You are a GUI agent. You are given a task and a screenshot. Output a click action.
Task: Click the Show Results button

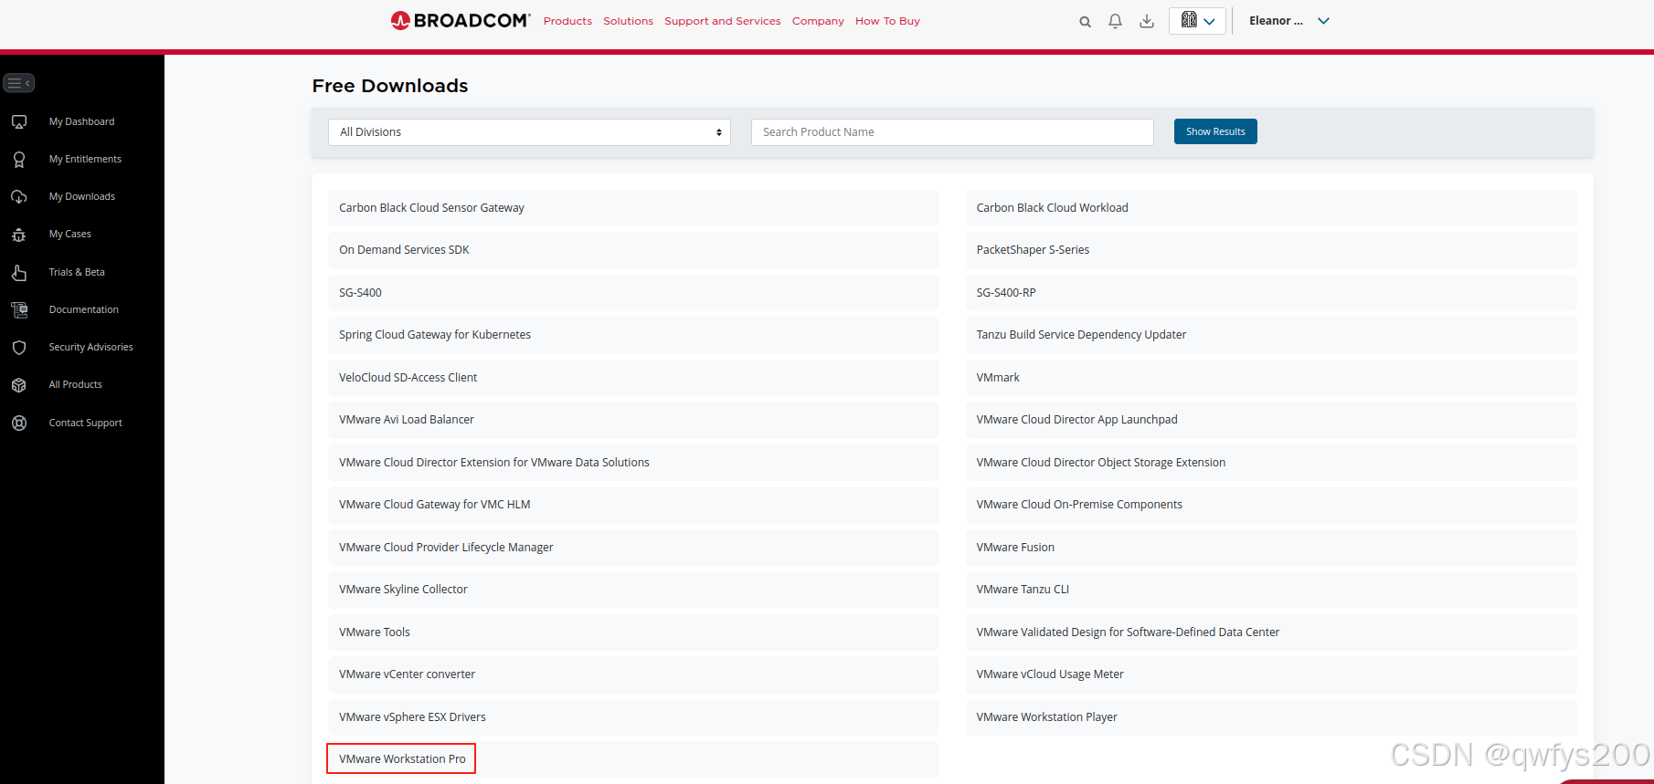(1215, 131)
